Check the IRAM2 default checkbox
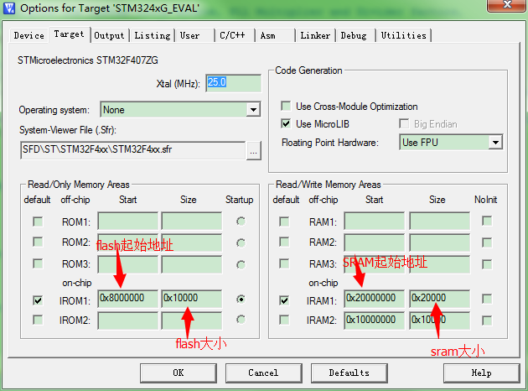Image resolution: width=528 pixels, height=391 pixels. tap(284, 320)
